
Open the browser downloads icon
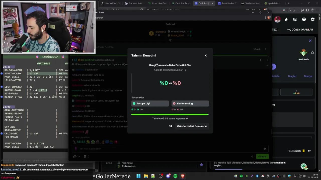294,10
